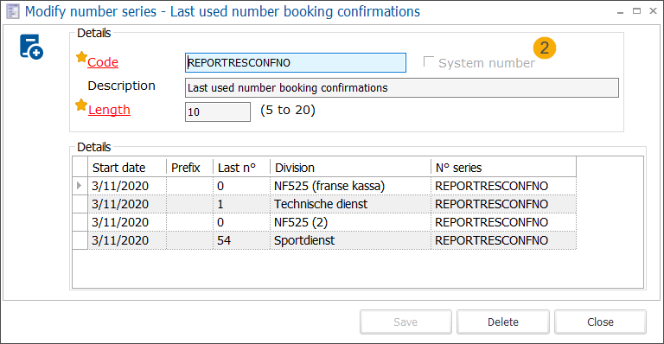664x344 pixels.
Task: Select the Technische dienst division cell
Action: click(x=351, y=204)
